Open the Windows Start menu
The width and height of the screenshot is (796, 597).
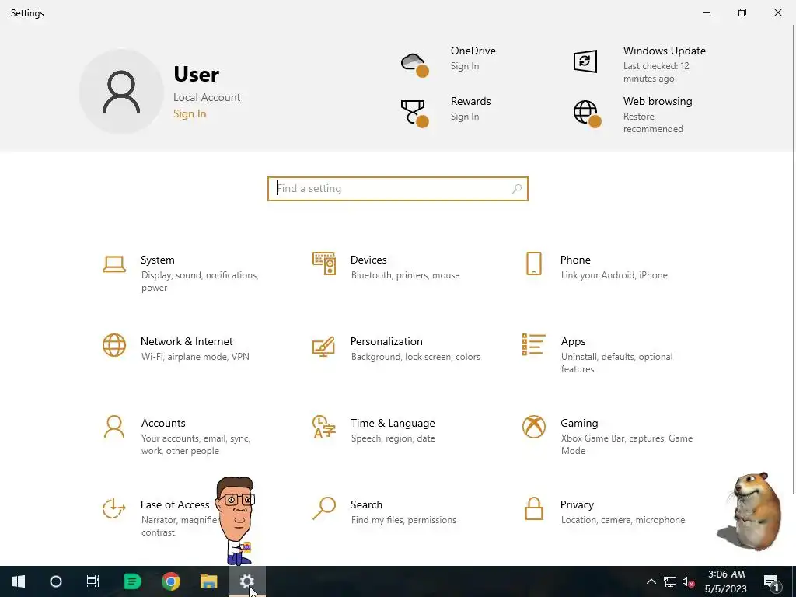click(x=19, y=581)
